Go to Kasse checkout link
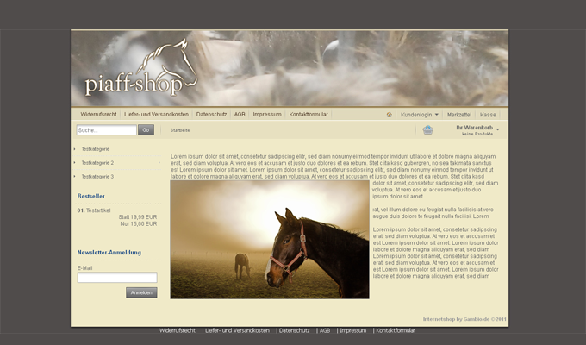586x345 pixels. tap(488, 114)
